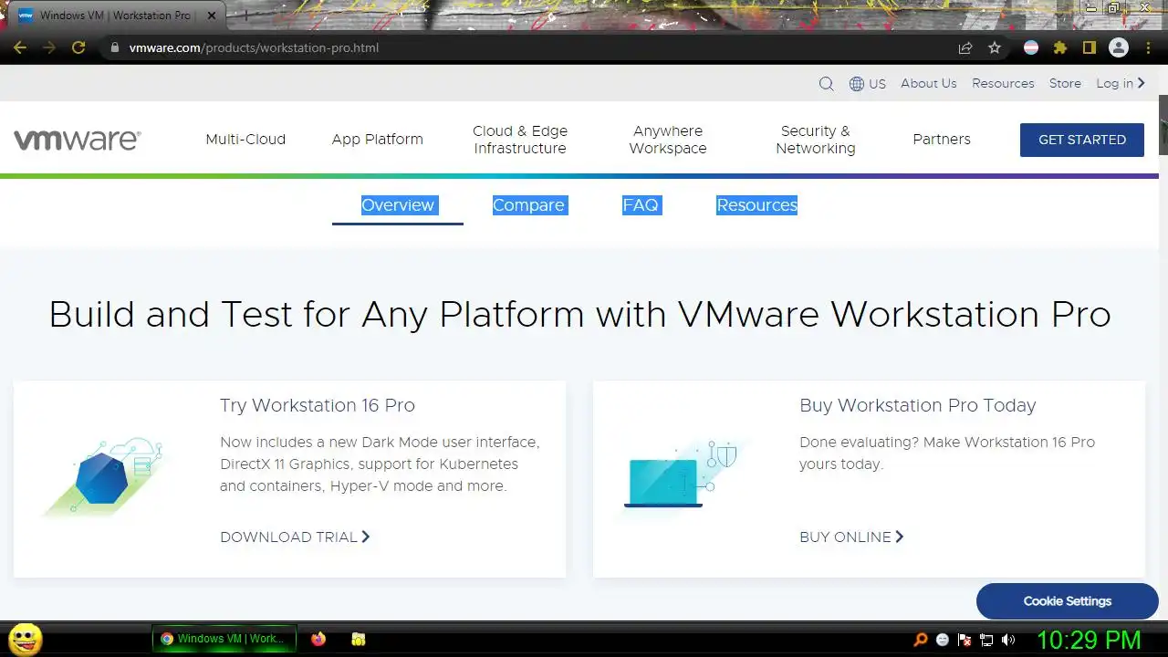The image size is (1168, 657).
Task: Open the Resources link in top bar
Action: (x=1003, y=83)
